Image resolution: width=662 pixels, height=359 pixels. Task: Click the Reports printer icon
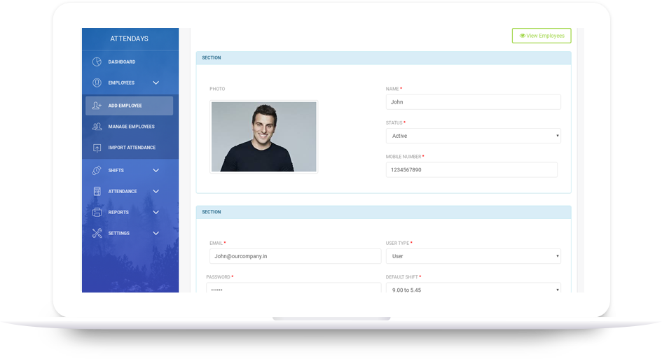coord(97,213)
